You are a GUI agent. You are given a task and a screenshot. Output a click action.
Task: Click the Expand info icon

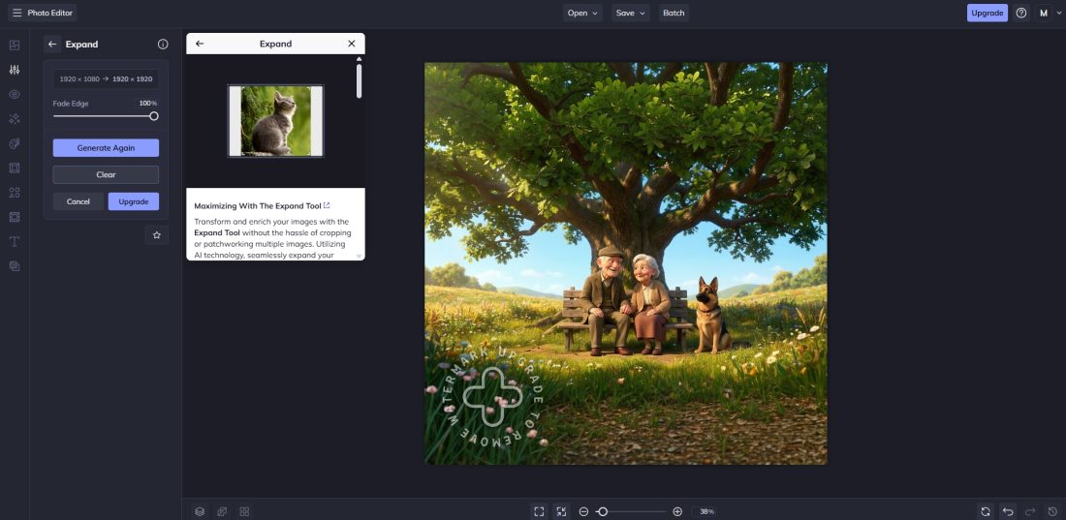[x=163, y=45]
